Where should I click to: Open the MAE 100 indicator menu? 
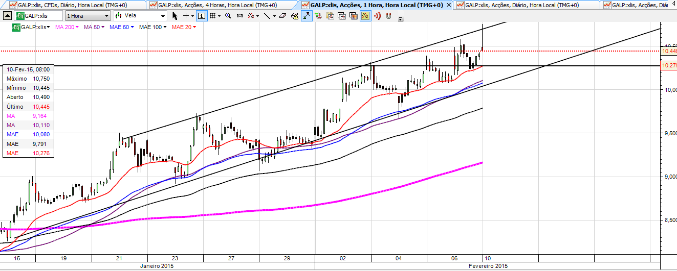click(x=153, y=27)
